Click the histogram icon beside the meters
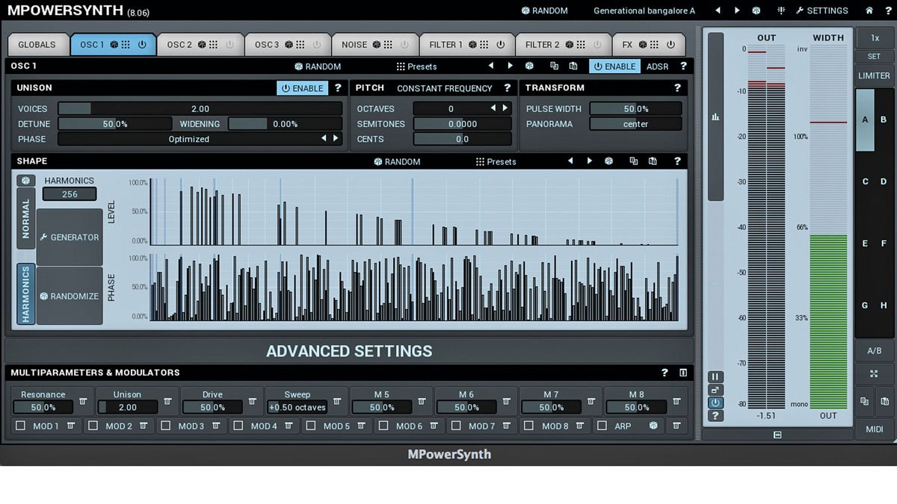Image resolution: width=897 pixels, height=504 pixels. pos(715,116)
